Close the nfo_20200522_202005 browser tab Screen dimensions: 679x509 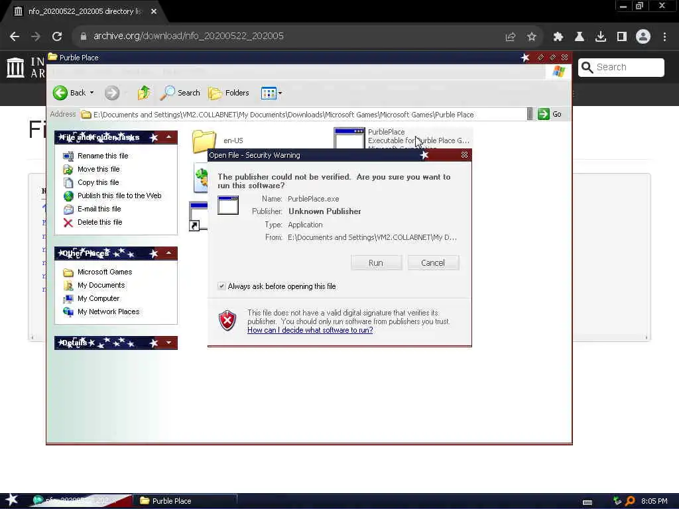click(154, 11)
